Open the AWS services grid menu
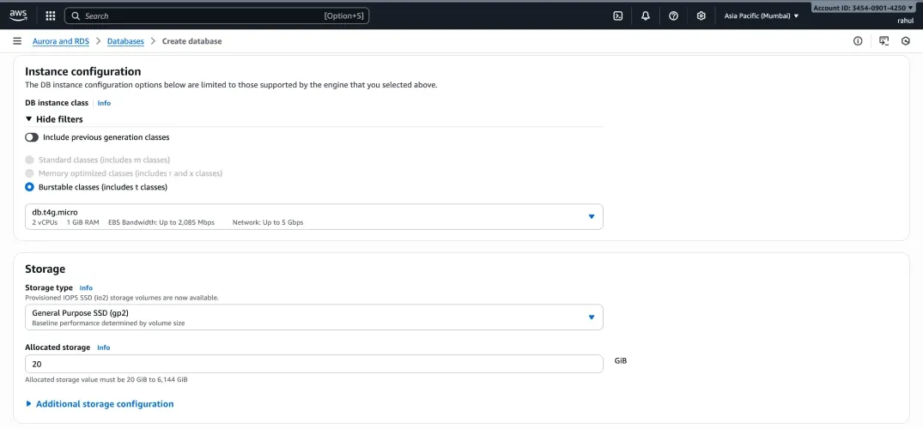Viewport: 923px width, 429px height. [x=50, y=15]
